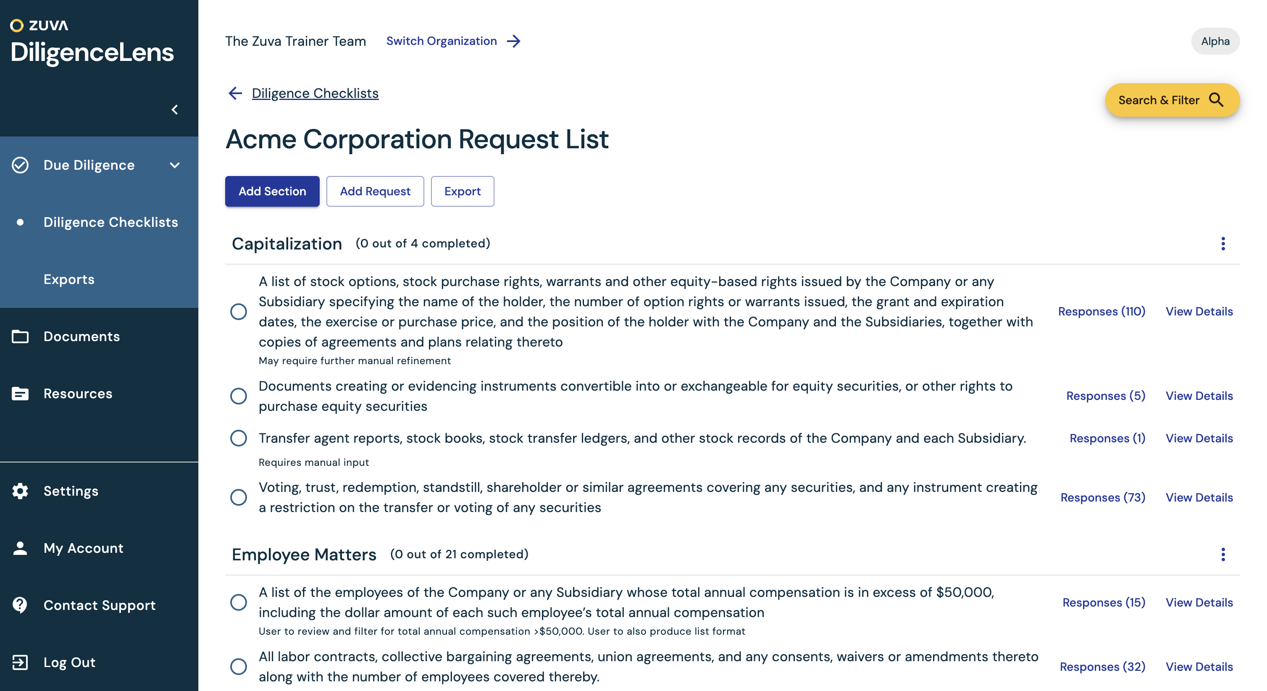Image resolution: width=1267 pixels, height=691 pixels.
Task: Click the My Account person icon
Action: [x=20, y=548]
